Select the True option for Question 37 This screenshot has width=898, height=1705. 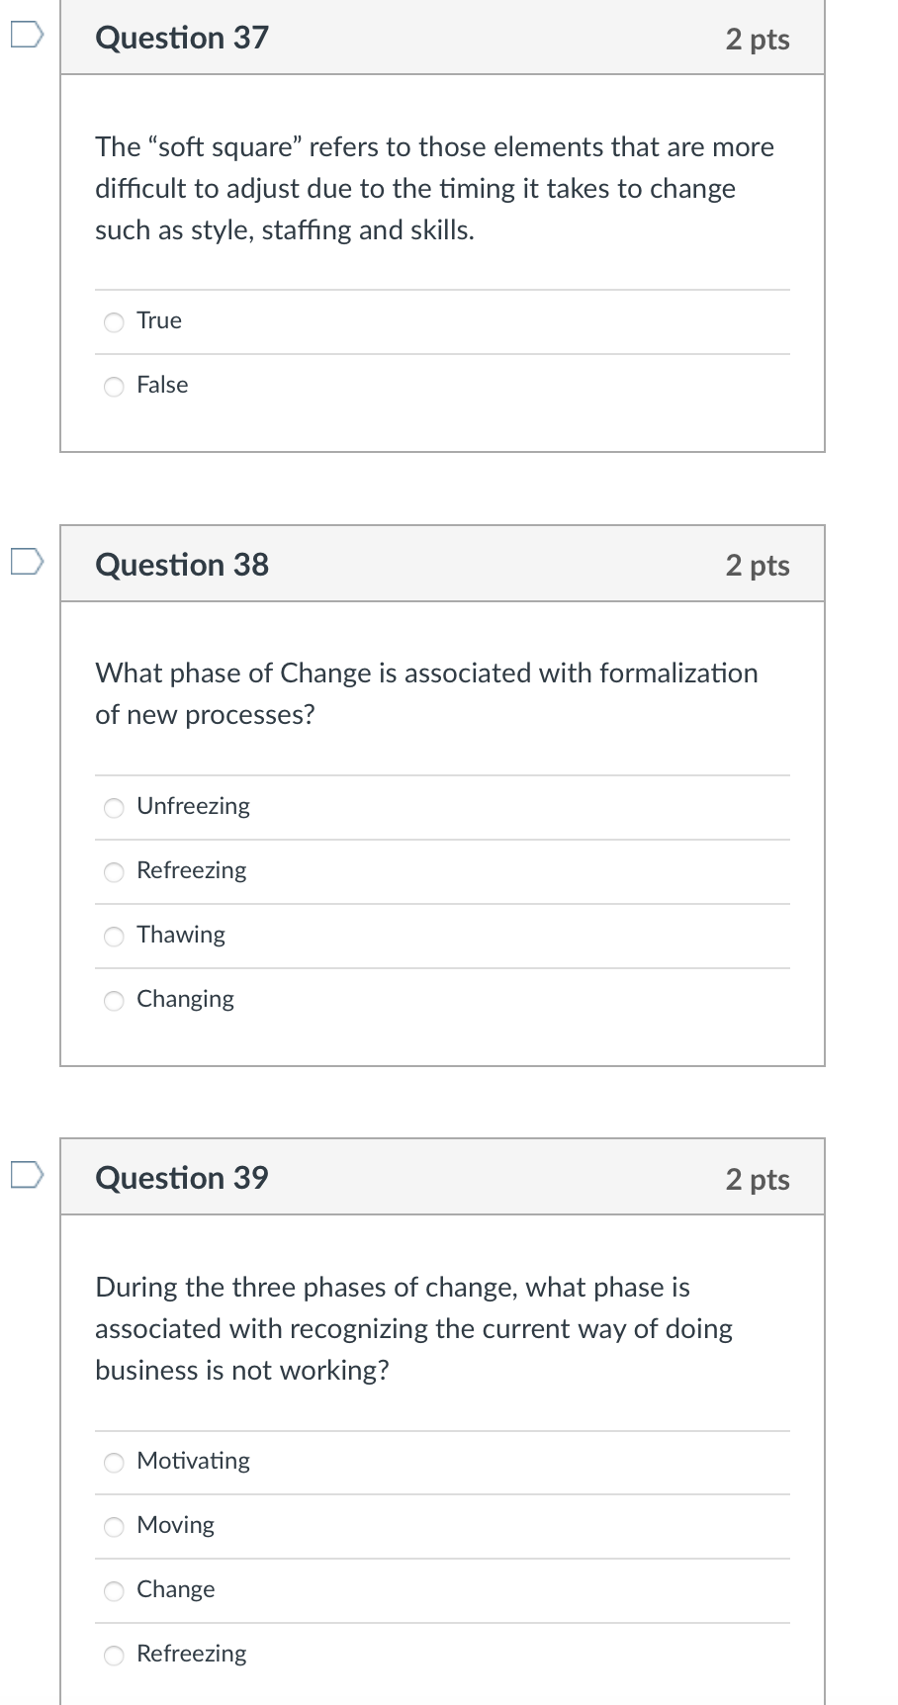114,321
